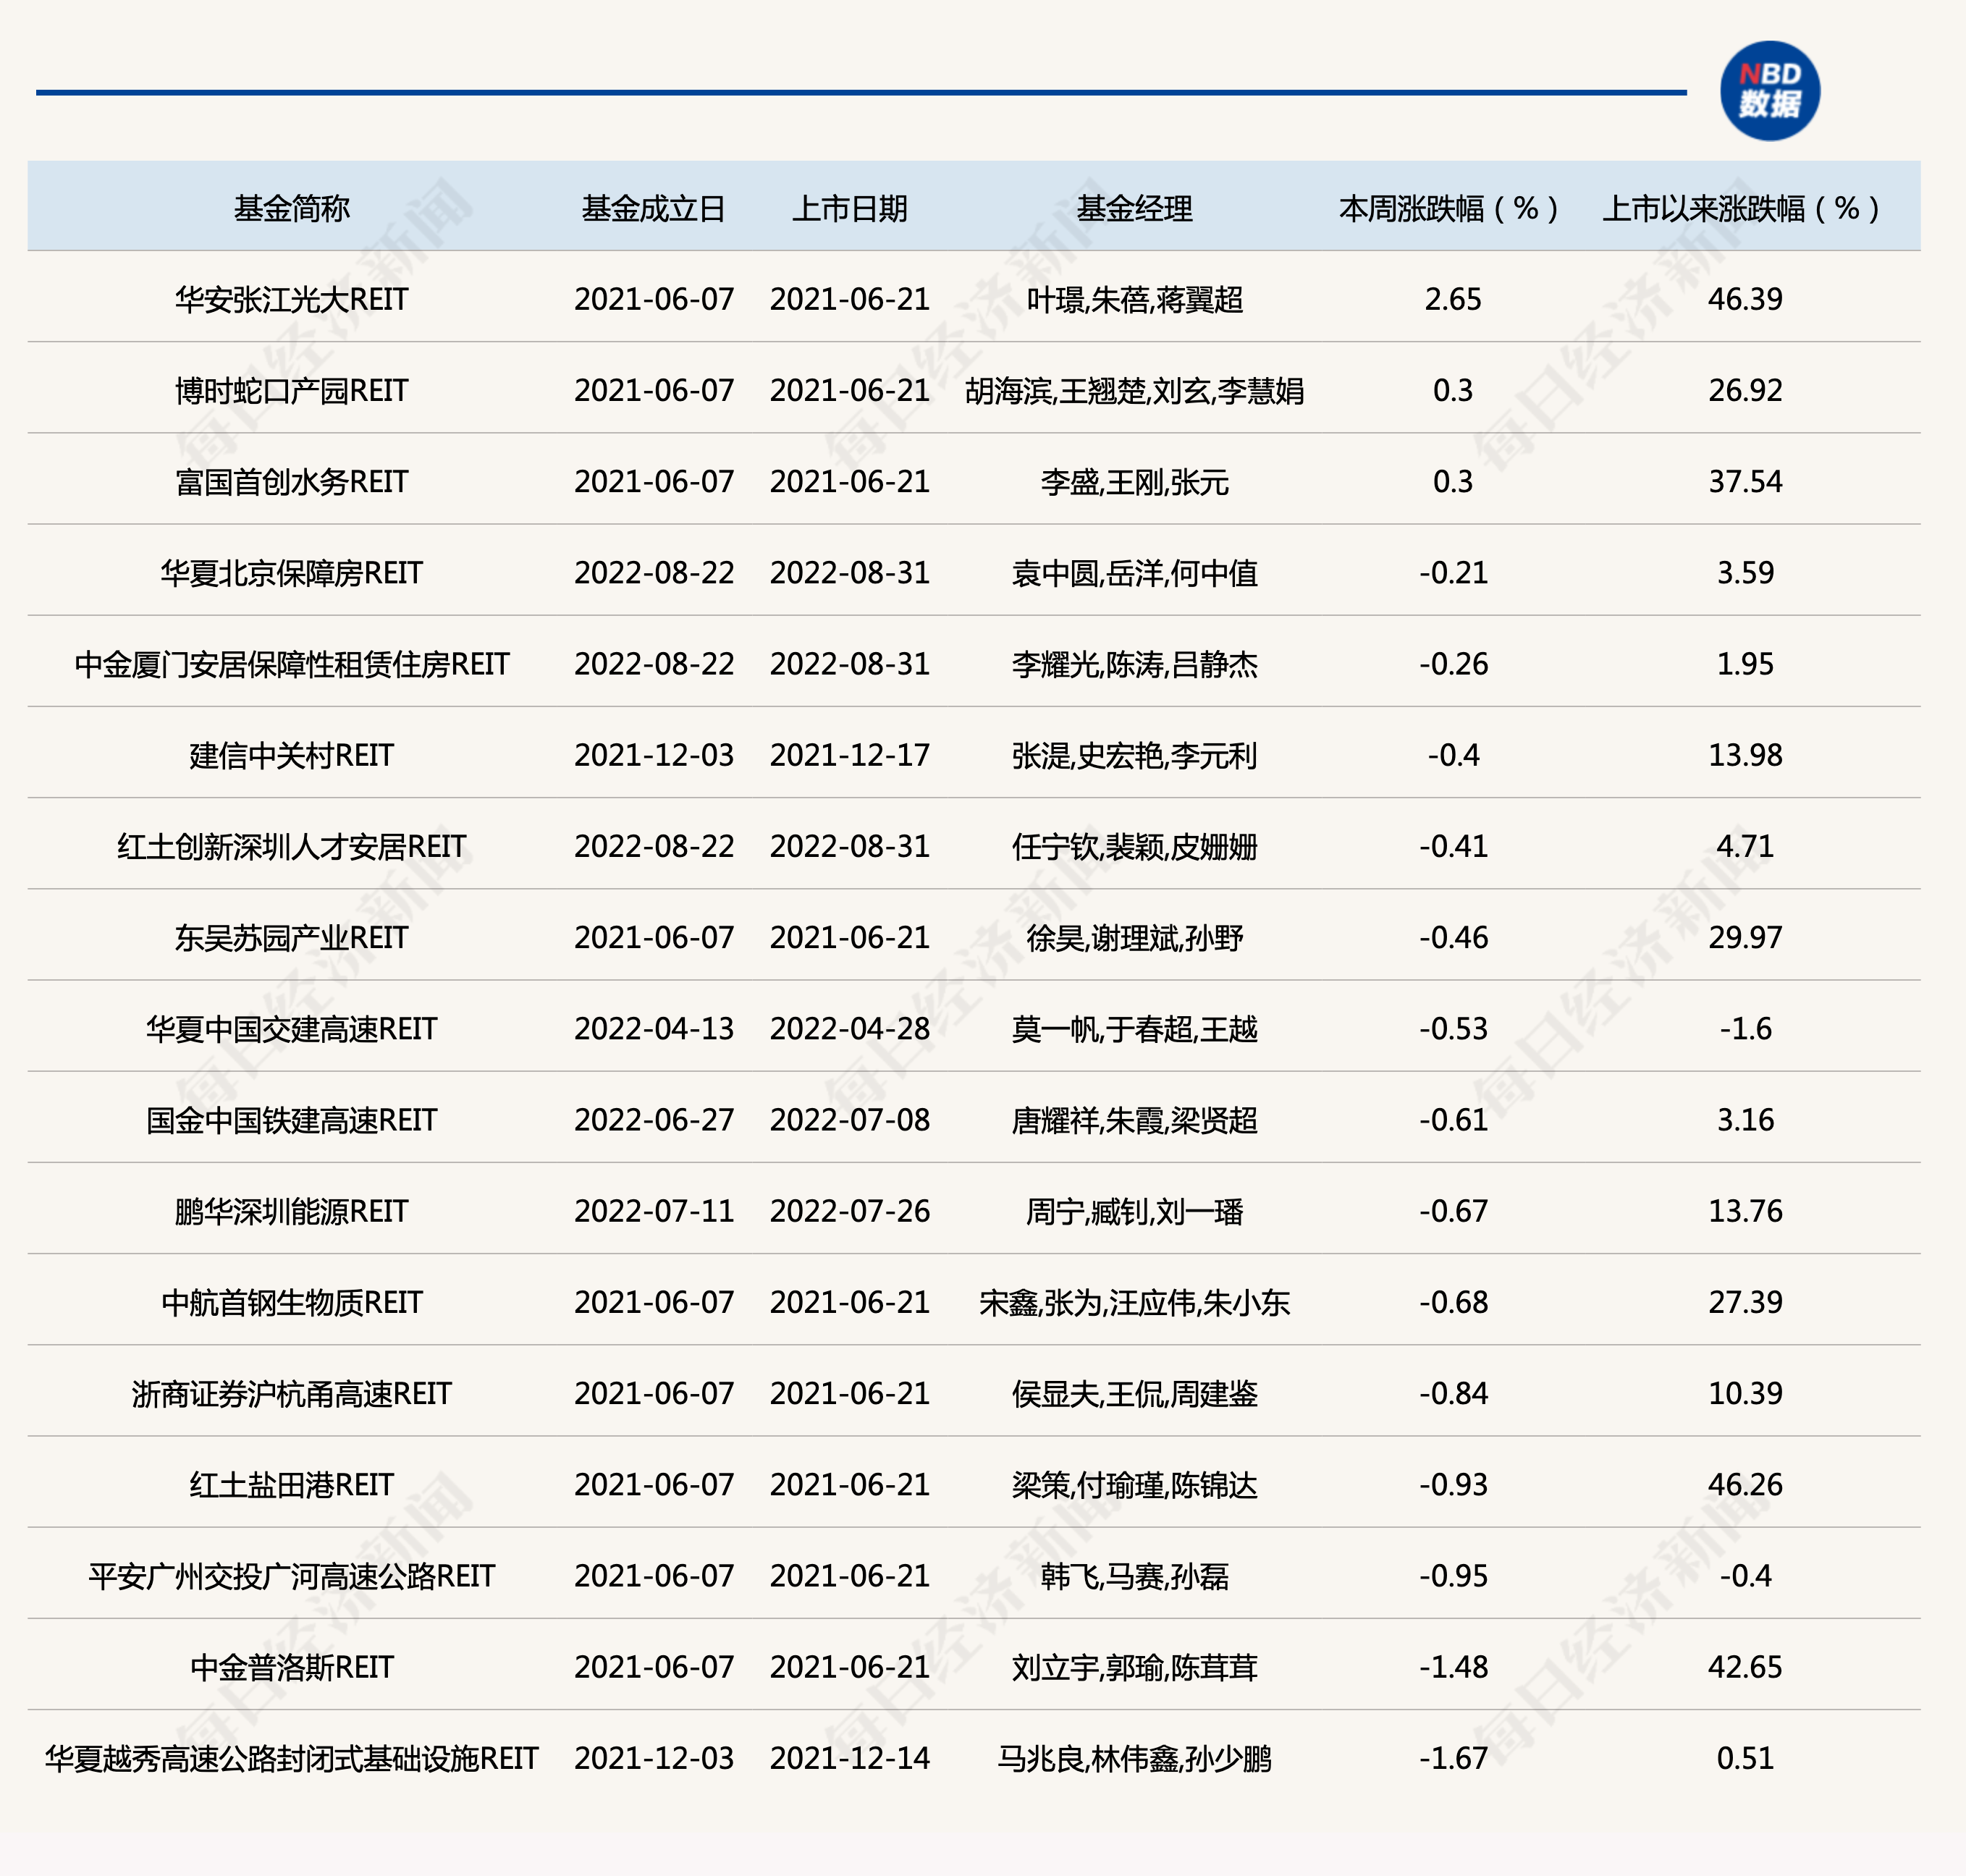1966x1876 pixels.
Task: Click managers 李耀光,陈涛,吕静杰
Action: point(1134,664)
